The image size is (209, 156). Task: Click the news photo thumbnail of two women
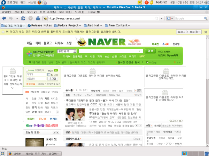(75, 114)
